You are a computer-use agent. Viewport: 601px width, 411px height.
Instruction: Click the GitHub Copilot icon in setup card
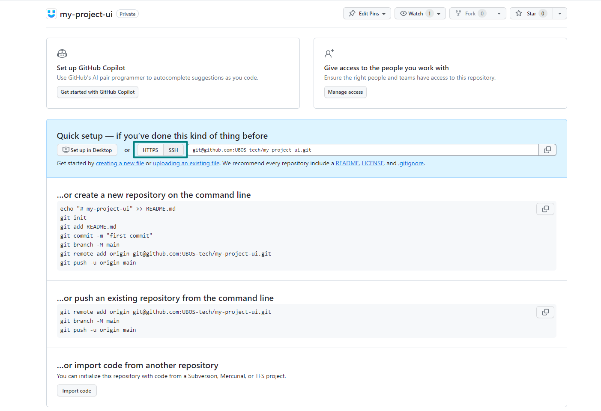62,54
